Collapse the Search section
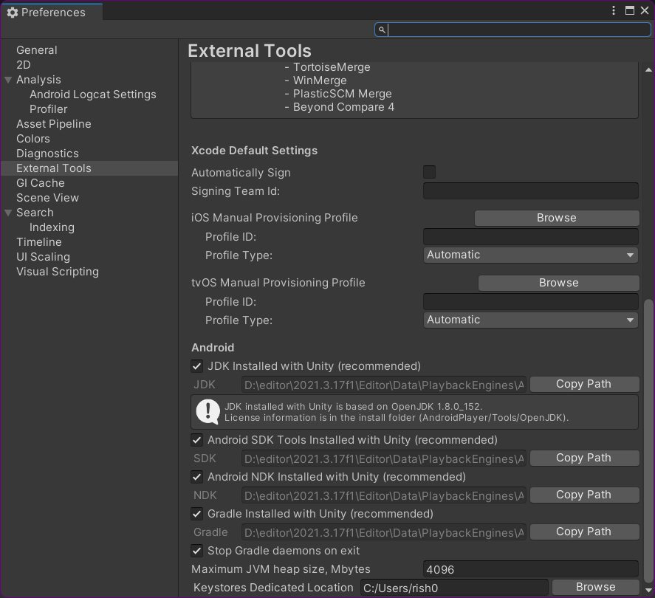 tap(7, 213)
